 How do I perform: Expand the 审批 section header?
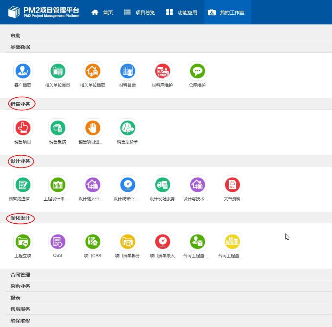(15, 36)
